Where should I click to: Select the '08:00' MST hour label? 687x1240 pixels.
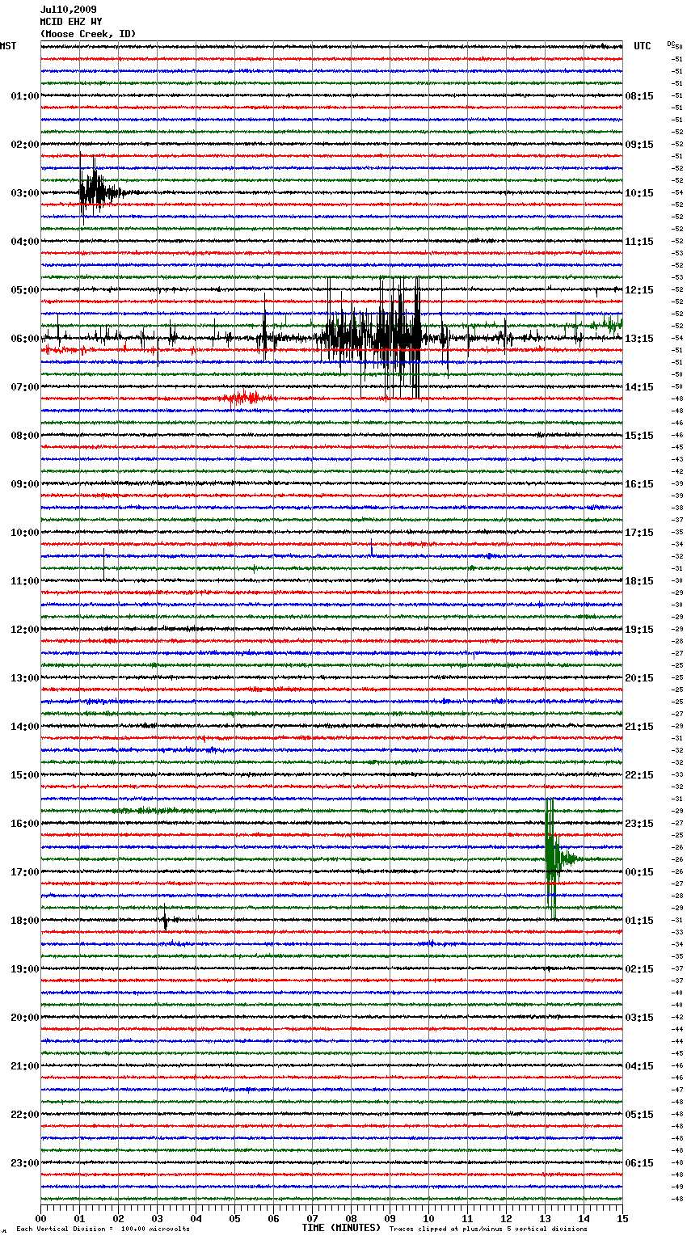coord(25,436)
